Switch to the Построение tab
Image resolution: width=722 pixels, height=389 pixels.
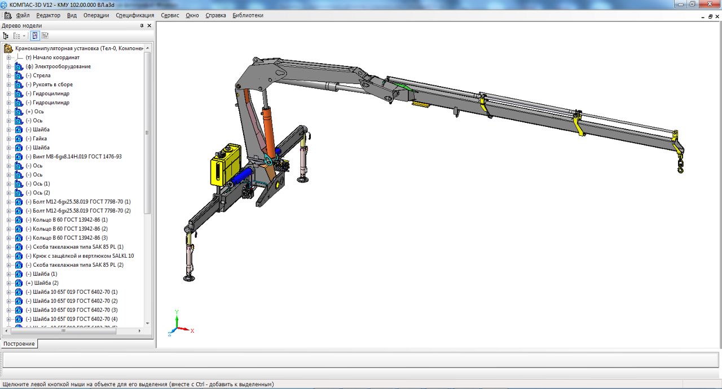pos(19,343)
